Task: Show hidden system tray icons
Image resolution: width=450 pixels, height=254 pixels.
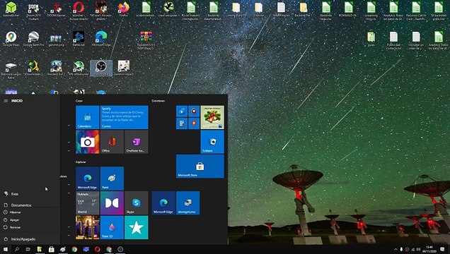Action: 396,250
